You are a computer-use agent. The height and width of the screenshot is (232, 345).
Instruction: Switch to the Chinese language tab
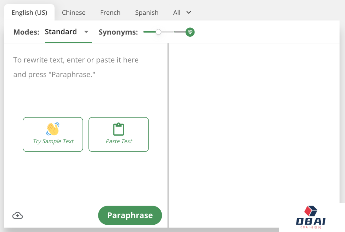tap(74, 13)
